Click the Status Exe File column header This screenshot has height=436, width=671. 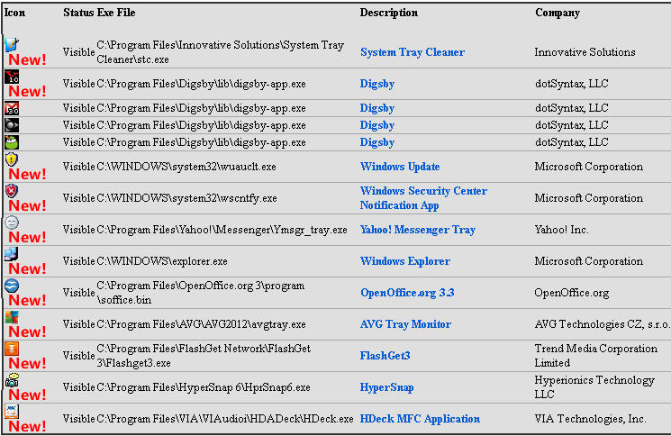[x=99, y=13]
